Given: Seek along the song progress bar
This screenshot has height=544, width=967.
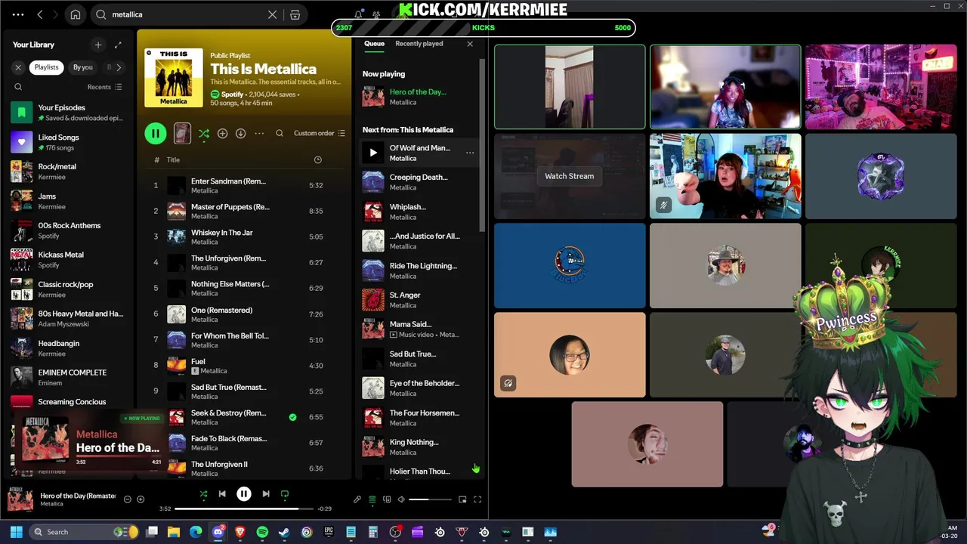Looking at the screenshot, I should point(244,508).
